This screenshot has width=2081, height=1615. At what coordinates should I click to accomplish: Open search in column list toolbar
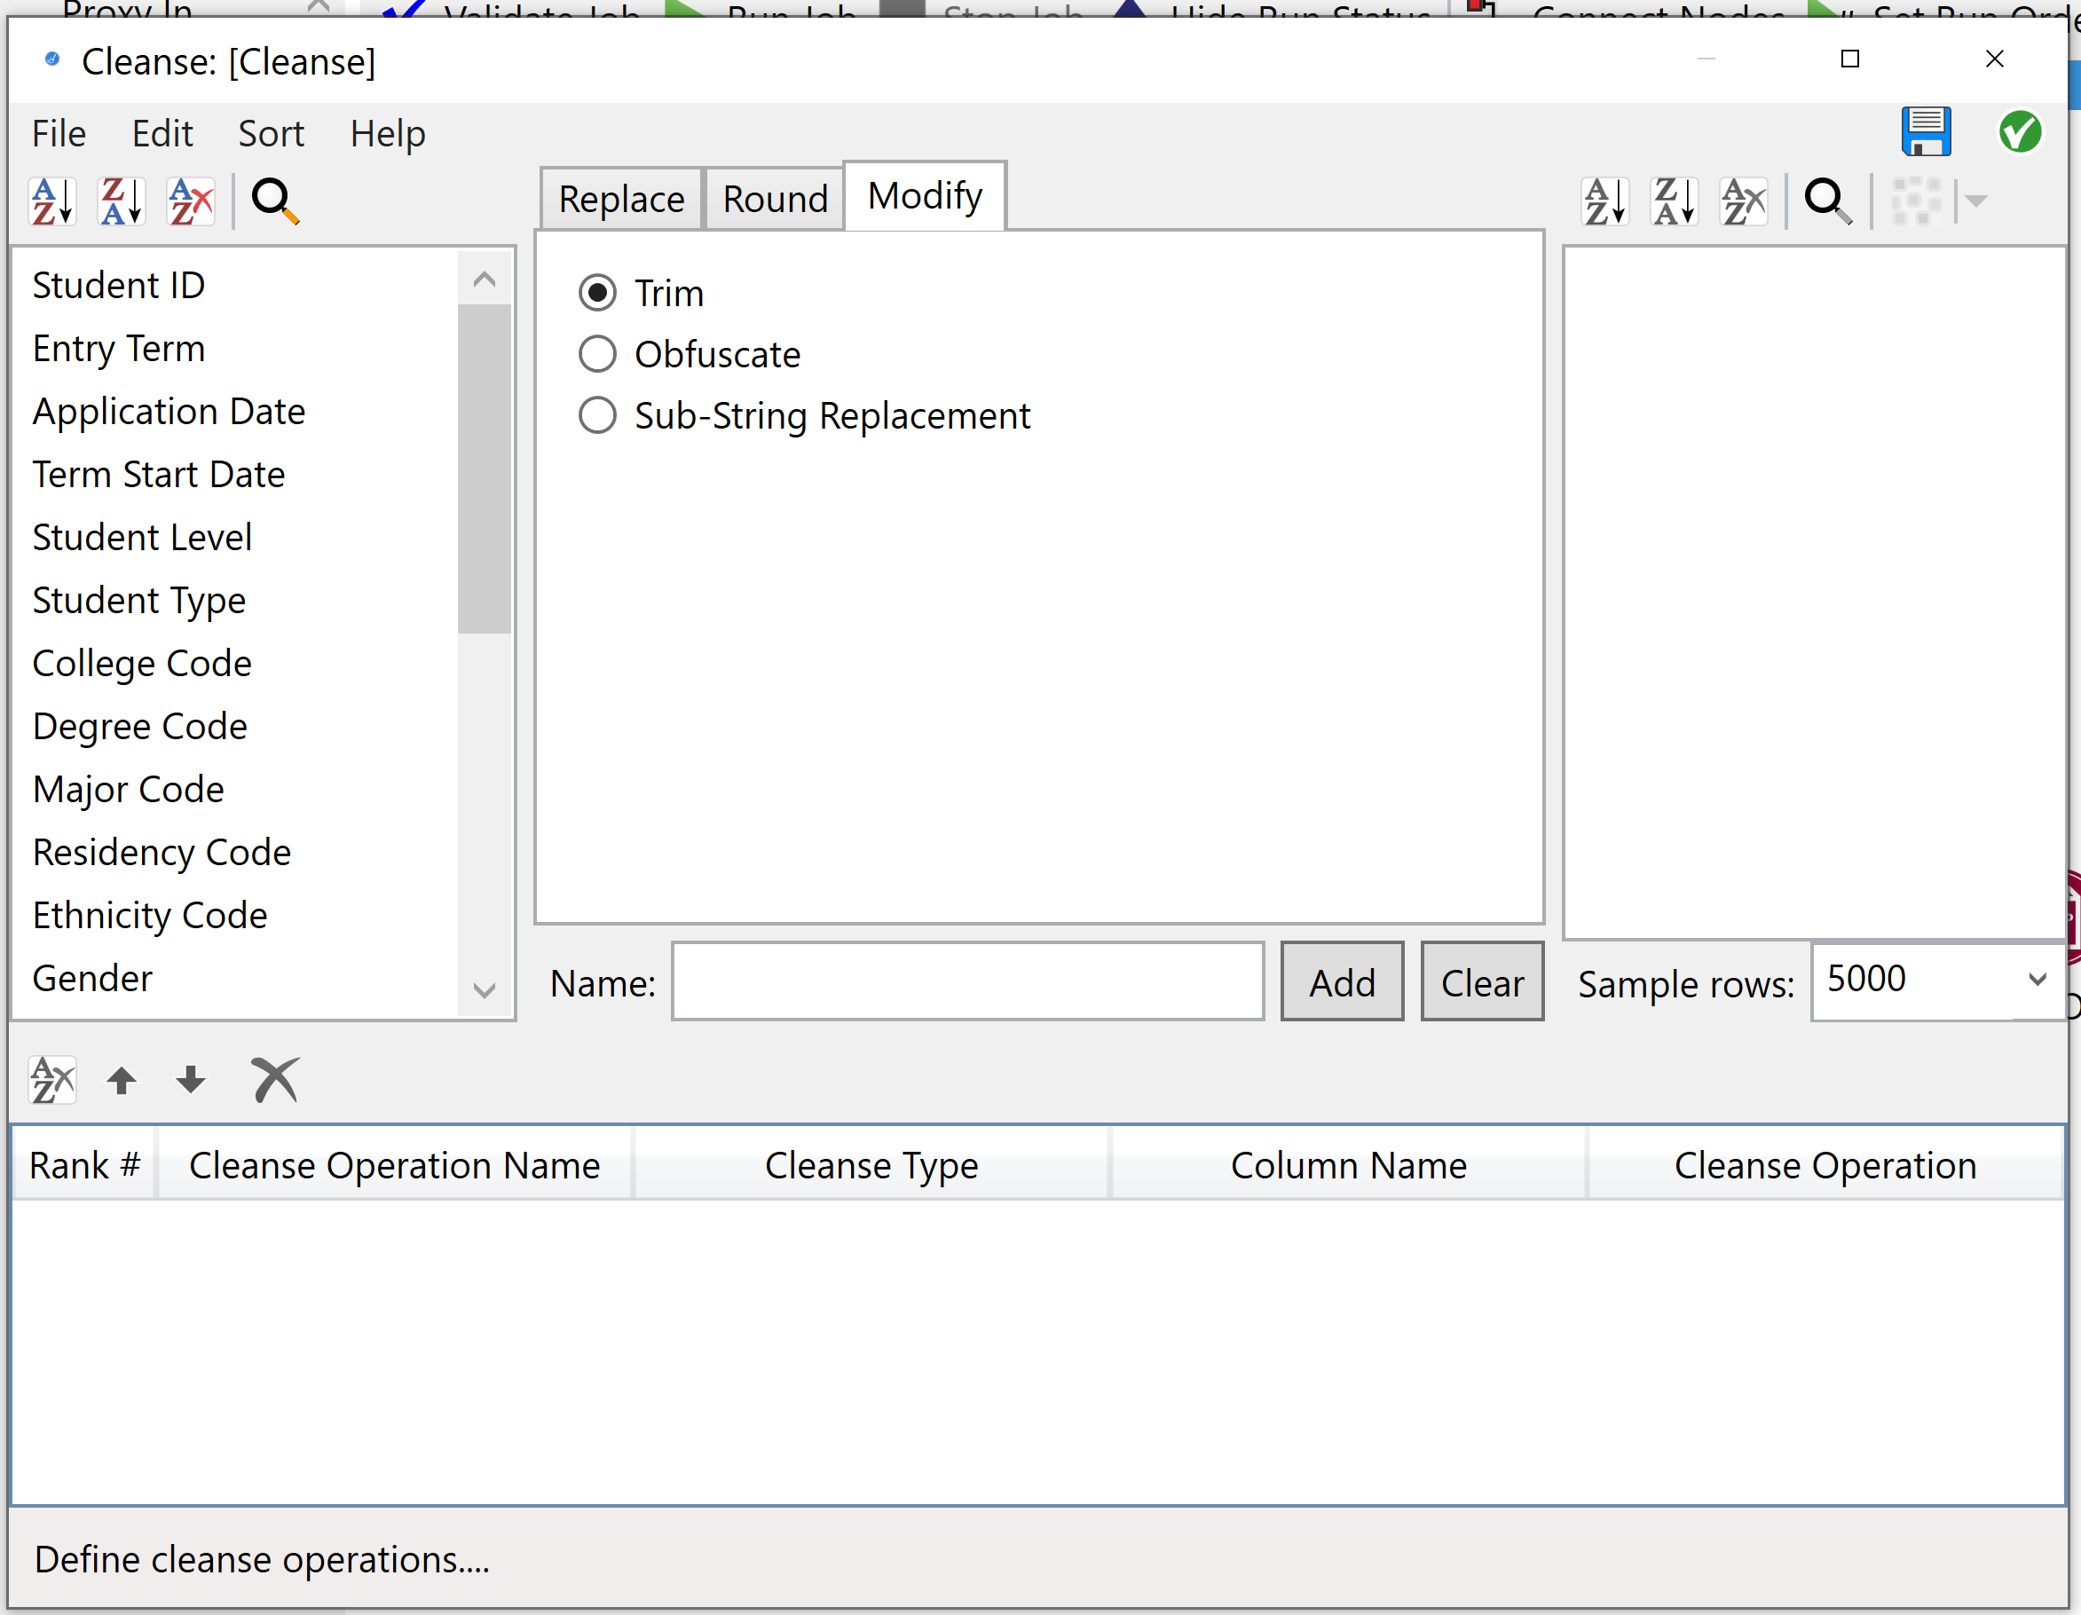click(x=274, y=201)
